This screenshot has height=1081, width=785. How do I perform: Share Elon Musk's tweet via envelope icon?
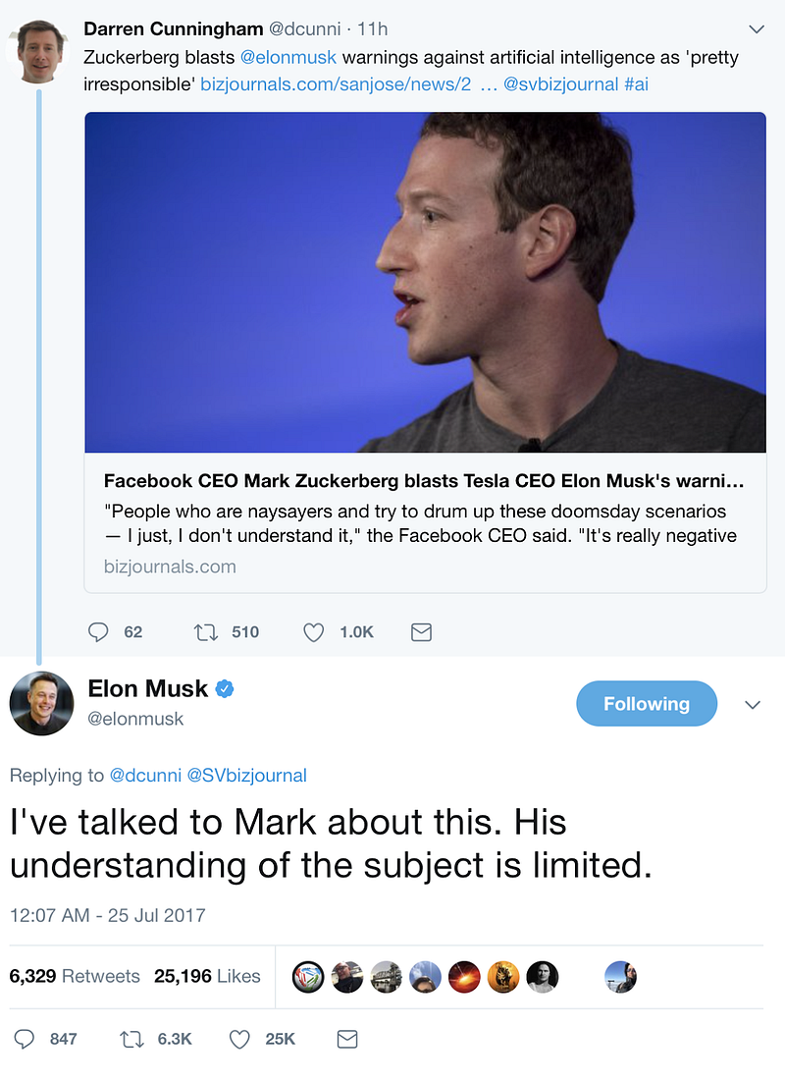(x=346, y=1039)
